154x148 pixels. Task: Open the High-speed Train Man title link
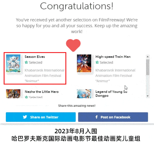(x=113, y=57)
